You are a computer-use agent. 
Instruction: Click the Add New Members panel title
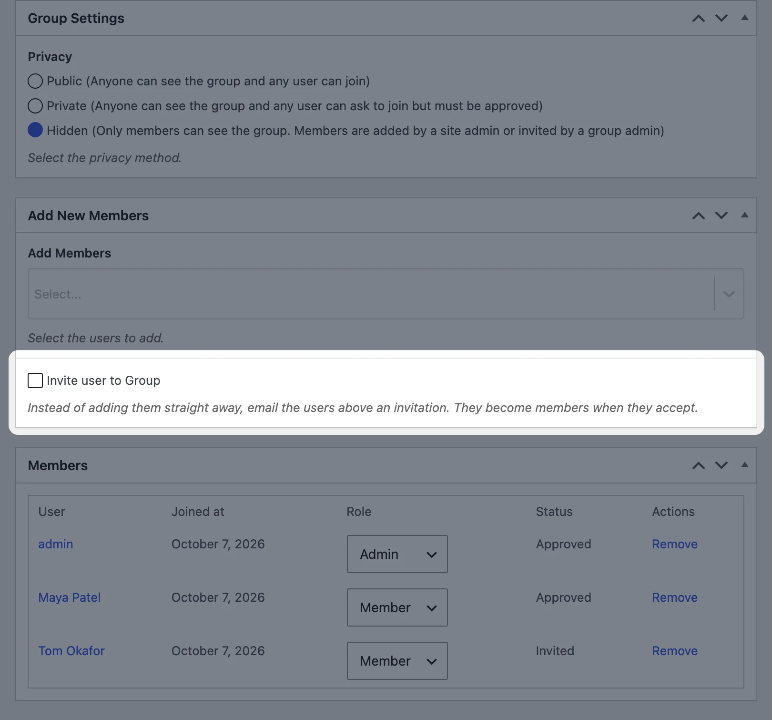88,216
